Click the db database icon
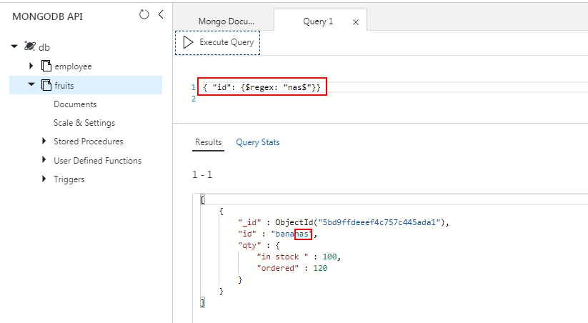This screenshot has width=588, height=323. (x=29, y=46)
